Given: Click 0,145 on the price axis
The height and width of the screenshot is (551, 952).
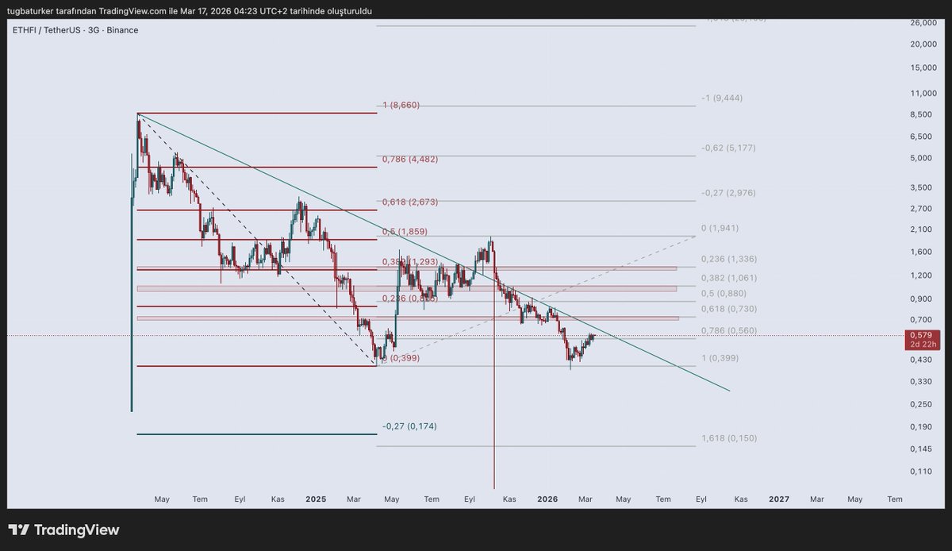Looking at the screenshot, I should tap(923, 449).
